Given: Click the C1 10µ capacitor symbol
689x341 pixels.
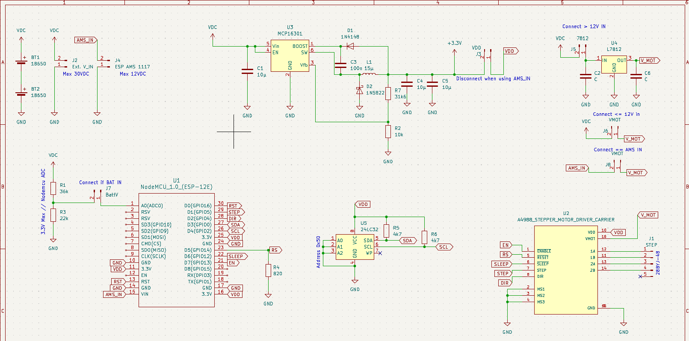Looking at the screenshot, I should tap(247, 71).
